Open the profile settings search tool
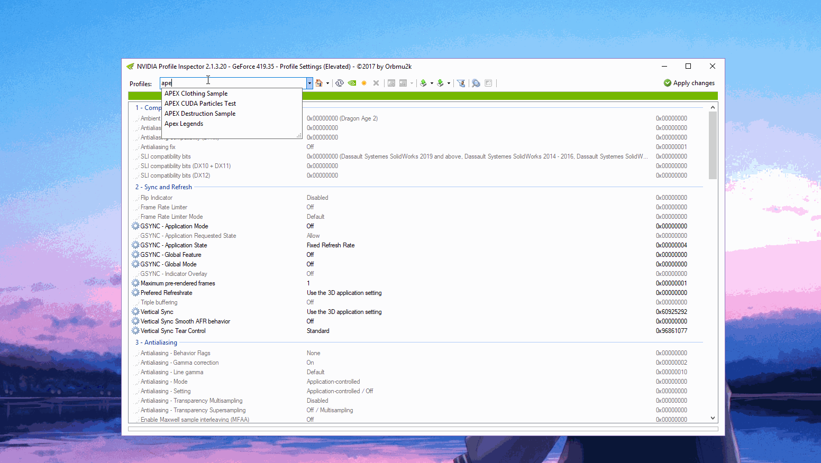Viewport: 821px width, 463px height. (x=475, y=83)
